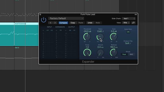This screenshot has width=164, height=92.
Task: Click the Attack knob
Action: click(x=100, y=53)
